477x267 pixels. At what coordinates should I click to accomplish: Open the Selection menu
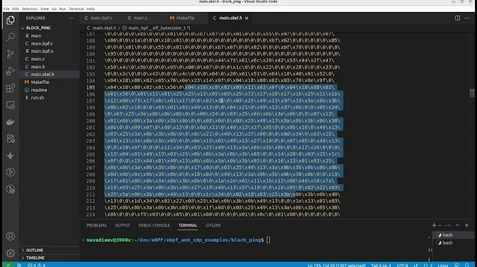(30, 9)
